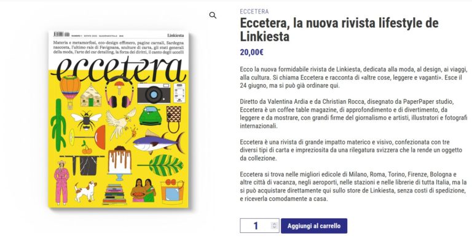Click the bee illustration on the cover
This screenshot has width=472, height=249.
pos(86,120)
